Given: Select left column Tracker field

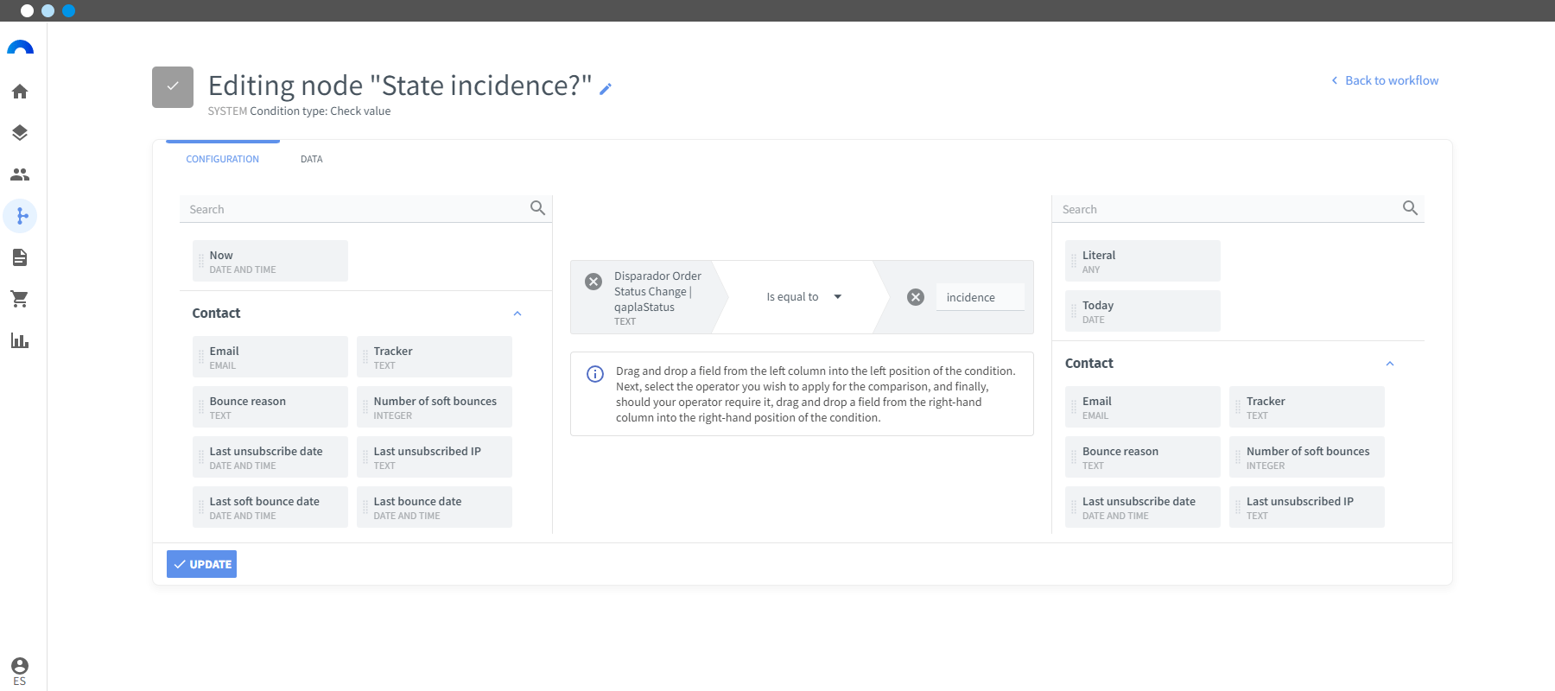Looking at the screenshot, I should tap(435, 357).
